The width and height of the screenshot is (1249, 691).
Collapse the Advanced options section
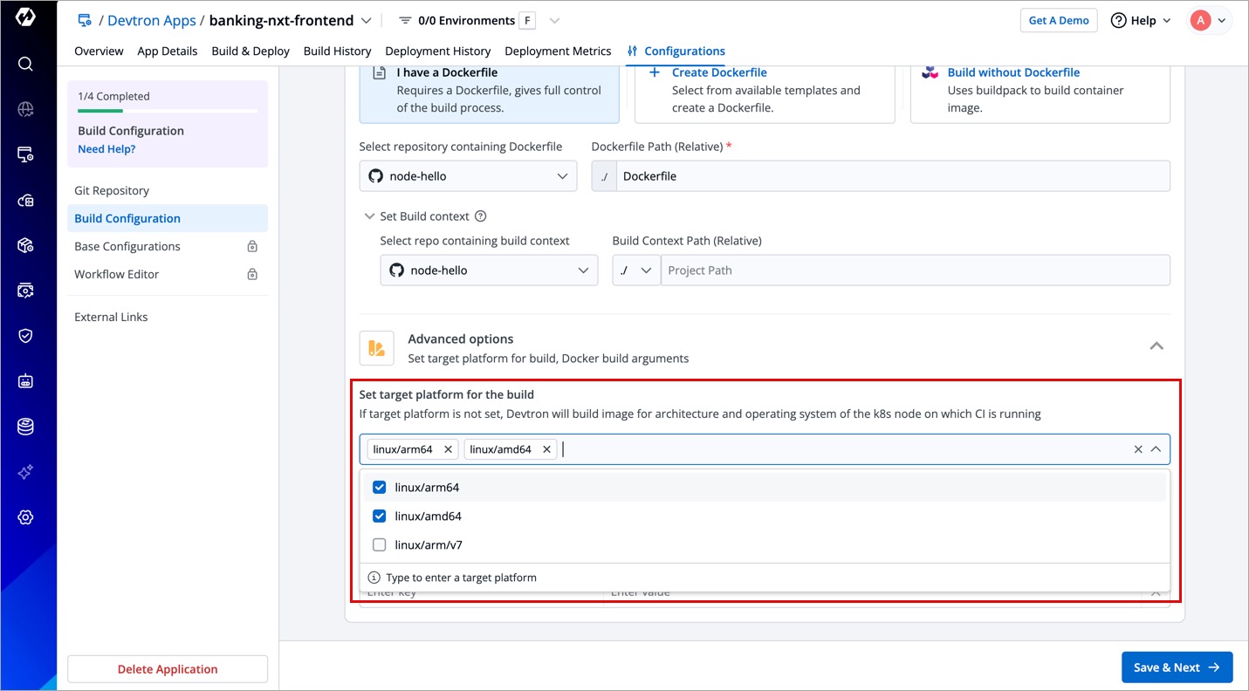pyautogui.click(x=1156, y=346)
